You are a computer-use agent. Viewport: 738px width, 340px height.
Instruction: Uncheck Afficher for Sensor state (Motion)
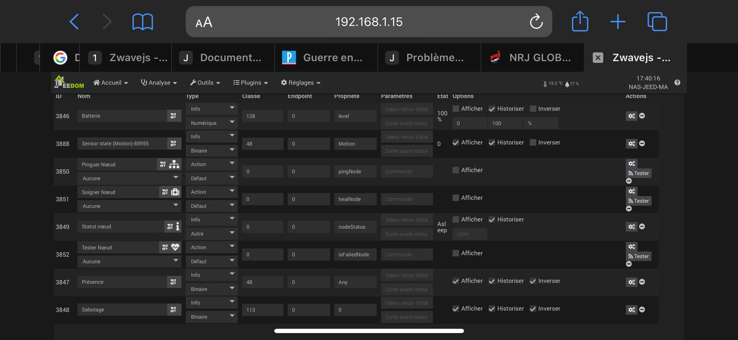[456, 143]
